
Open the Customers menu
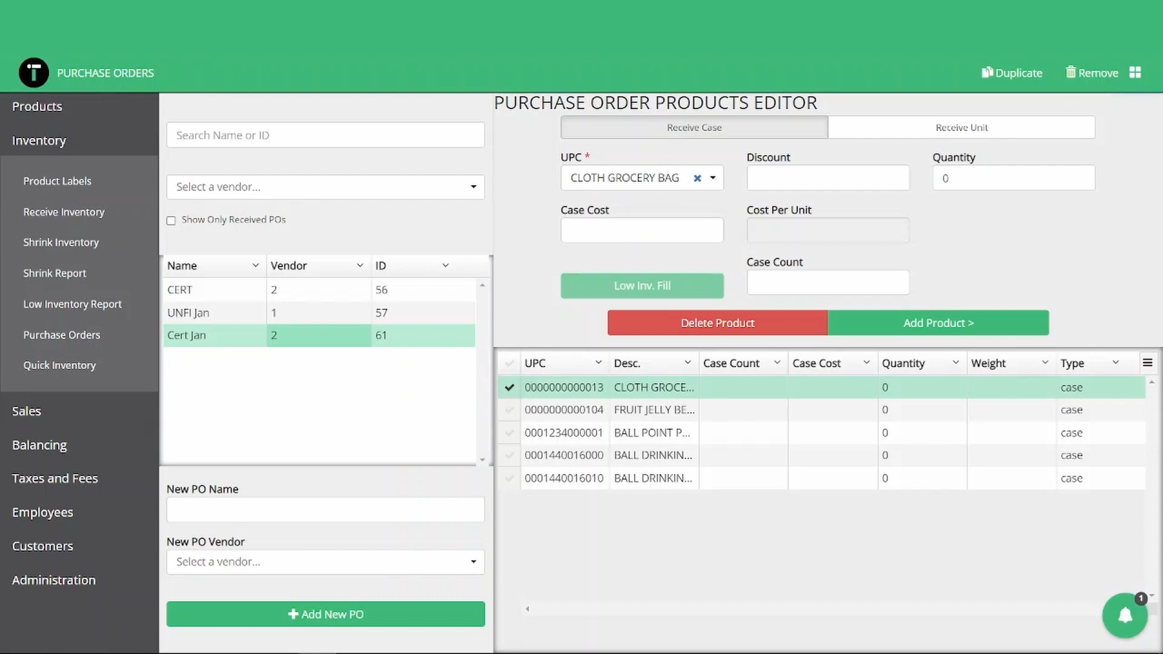click(x=42, y=546)
